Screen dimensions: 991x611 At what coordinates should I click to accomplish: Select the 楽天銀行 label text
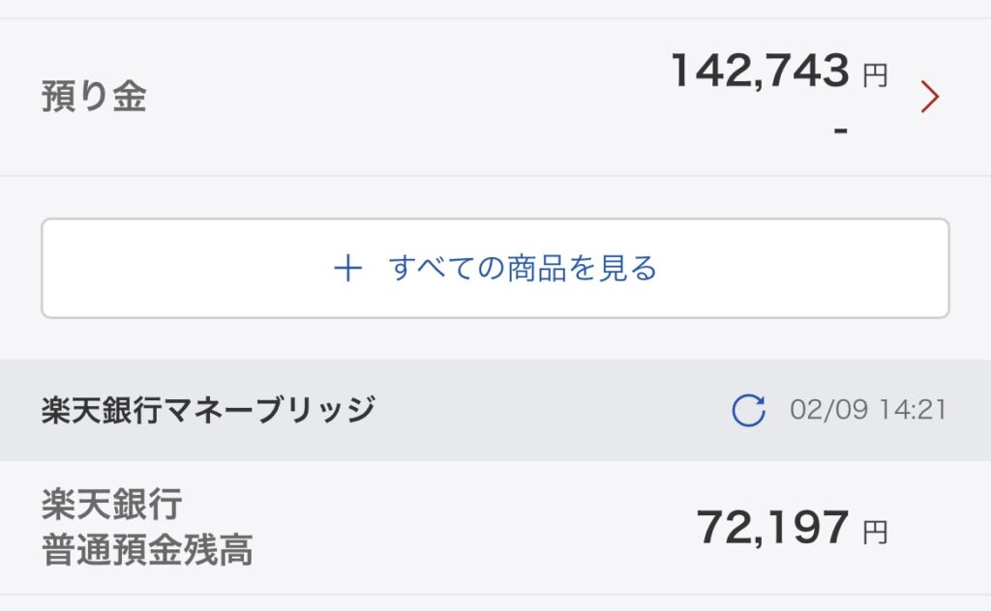tap(112, 504)
